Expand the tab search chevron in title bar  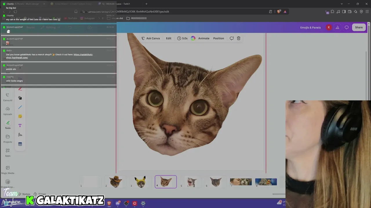pyautogui.click(x=342, y=4)
